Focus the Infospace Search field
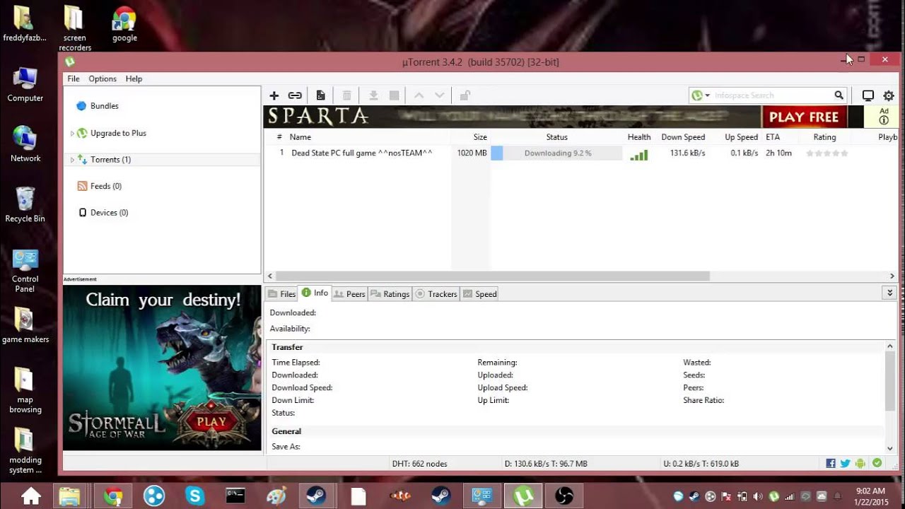905x509 pixels. pos(772,95)
